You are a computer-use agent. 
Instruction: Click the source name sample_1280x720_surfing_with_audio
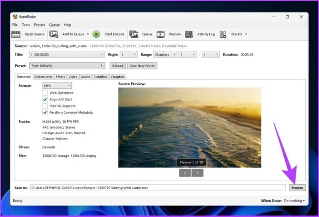point(58,46)
